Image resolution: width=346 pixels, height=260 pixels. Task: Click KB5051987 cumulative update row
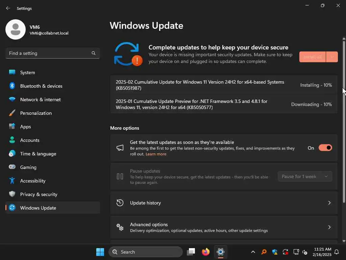[x=224, y=85]
